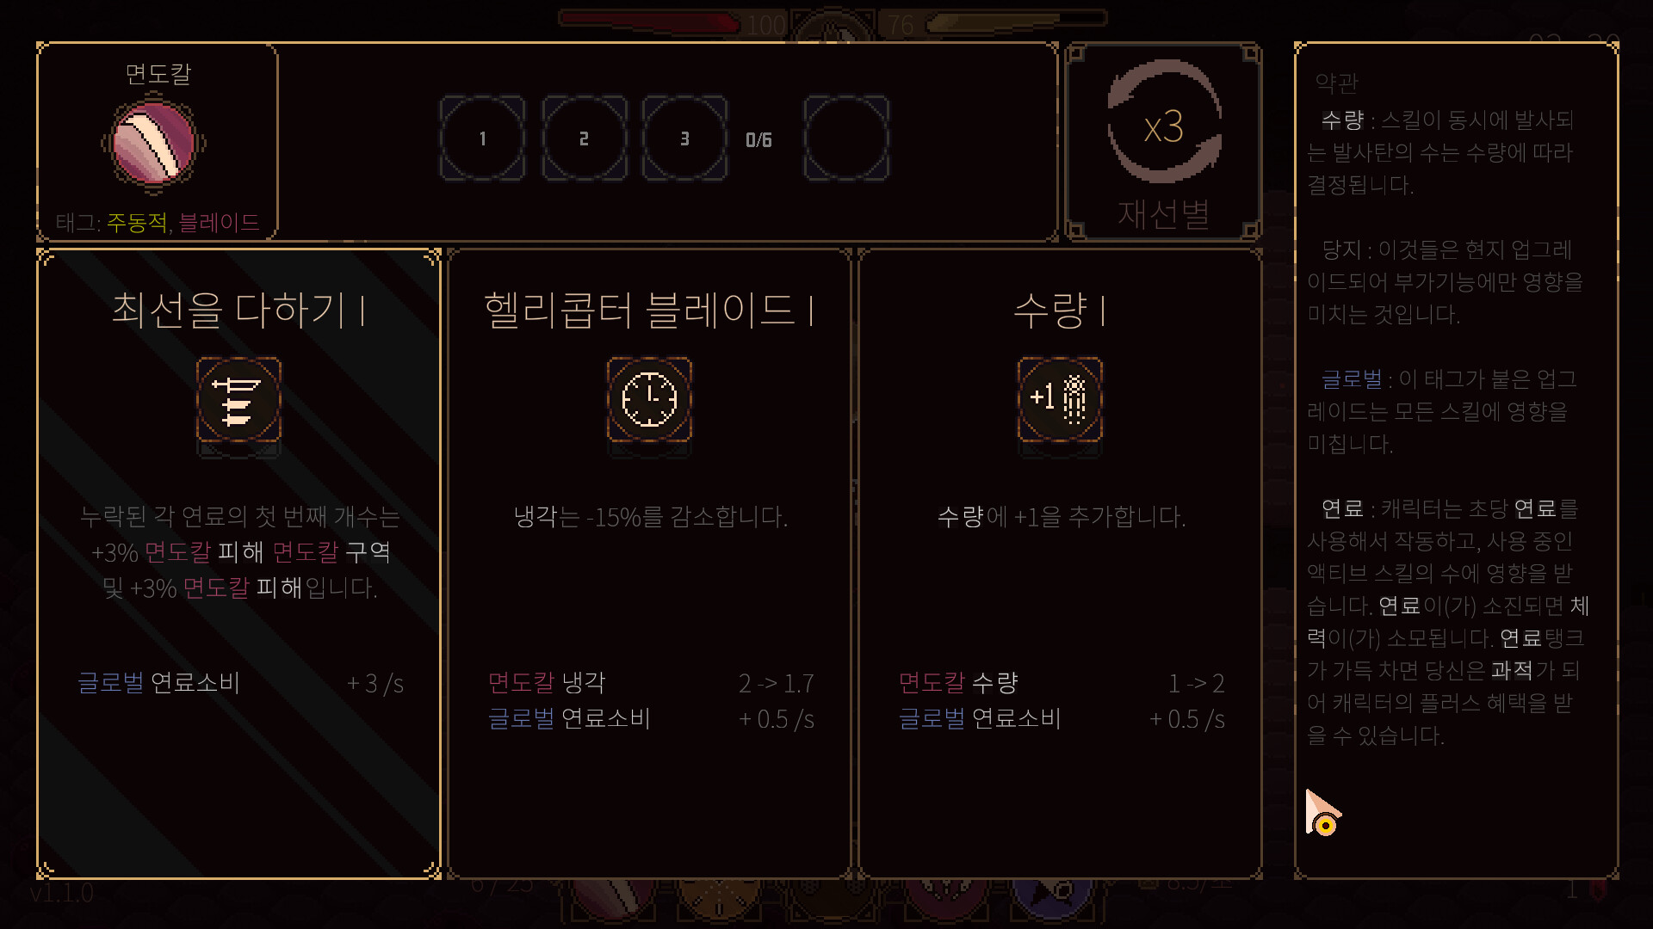Click the 면도칼 냉각 stat row
This screenshot has width=1653, height=929.
pyautogui.click(x=651, y=683)
